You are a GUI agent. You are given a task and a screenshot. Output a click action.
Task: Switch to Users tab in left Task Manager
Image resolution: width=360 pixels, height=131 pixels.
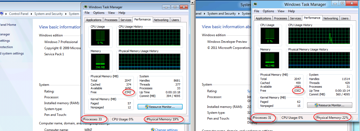click(x=175, y=20)
